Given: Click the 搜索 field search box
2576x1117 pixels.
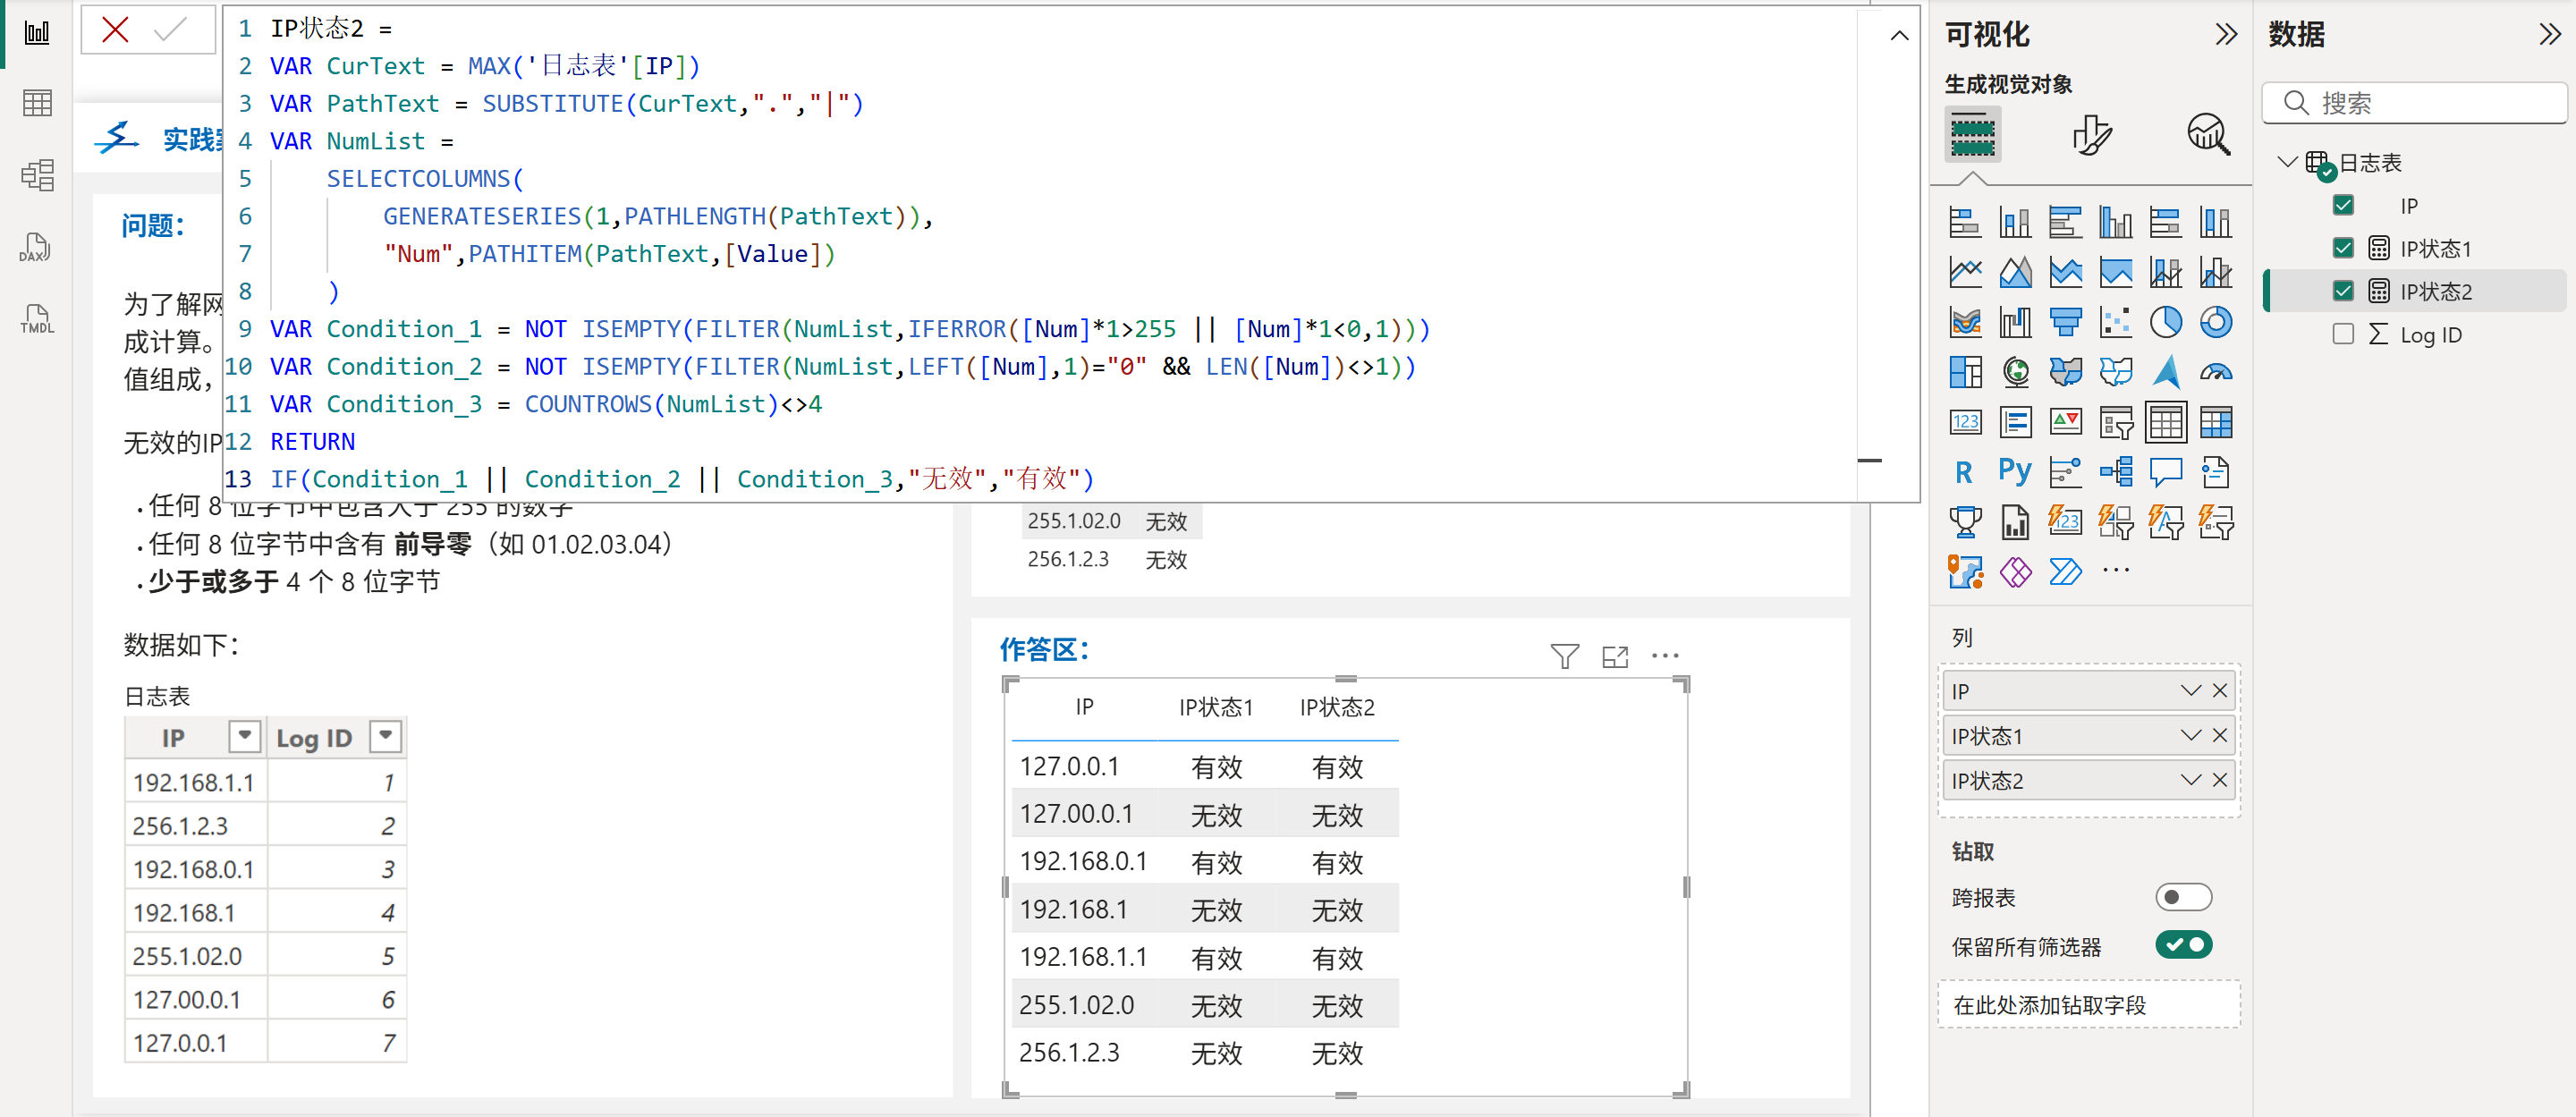Looking at the screenshot, I should [2430, 103].
